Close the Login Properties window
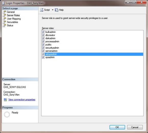The width and height of the screenshot is (148, 133). 141,2
